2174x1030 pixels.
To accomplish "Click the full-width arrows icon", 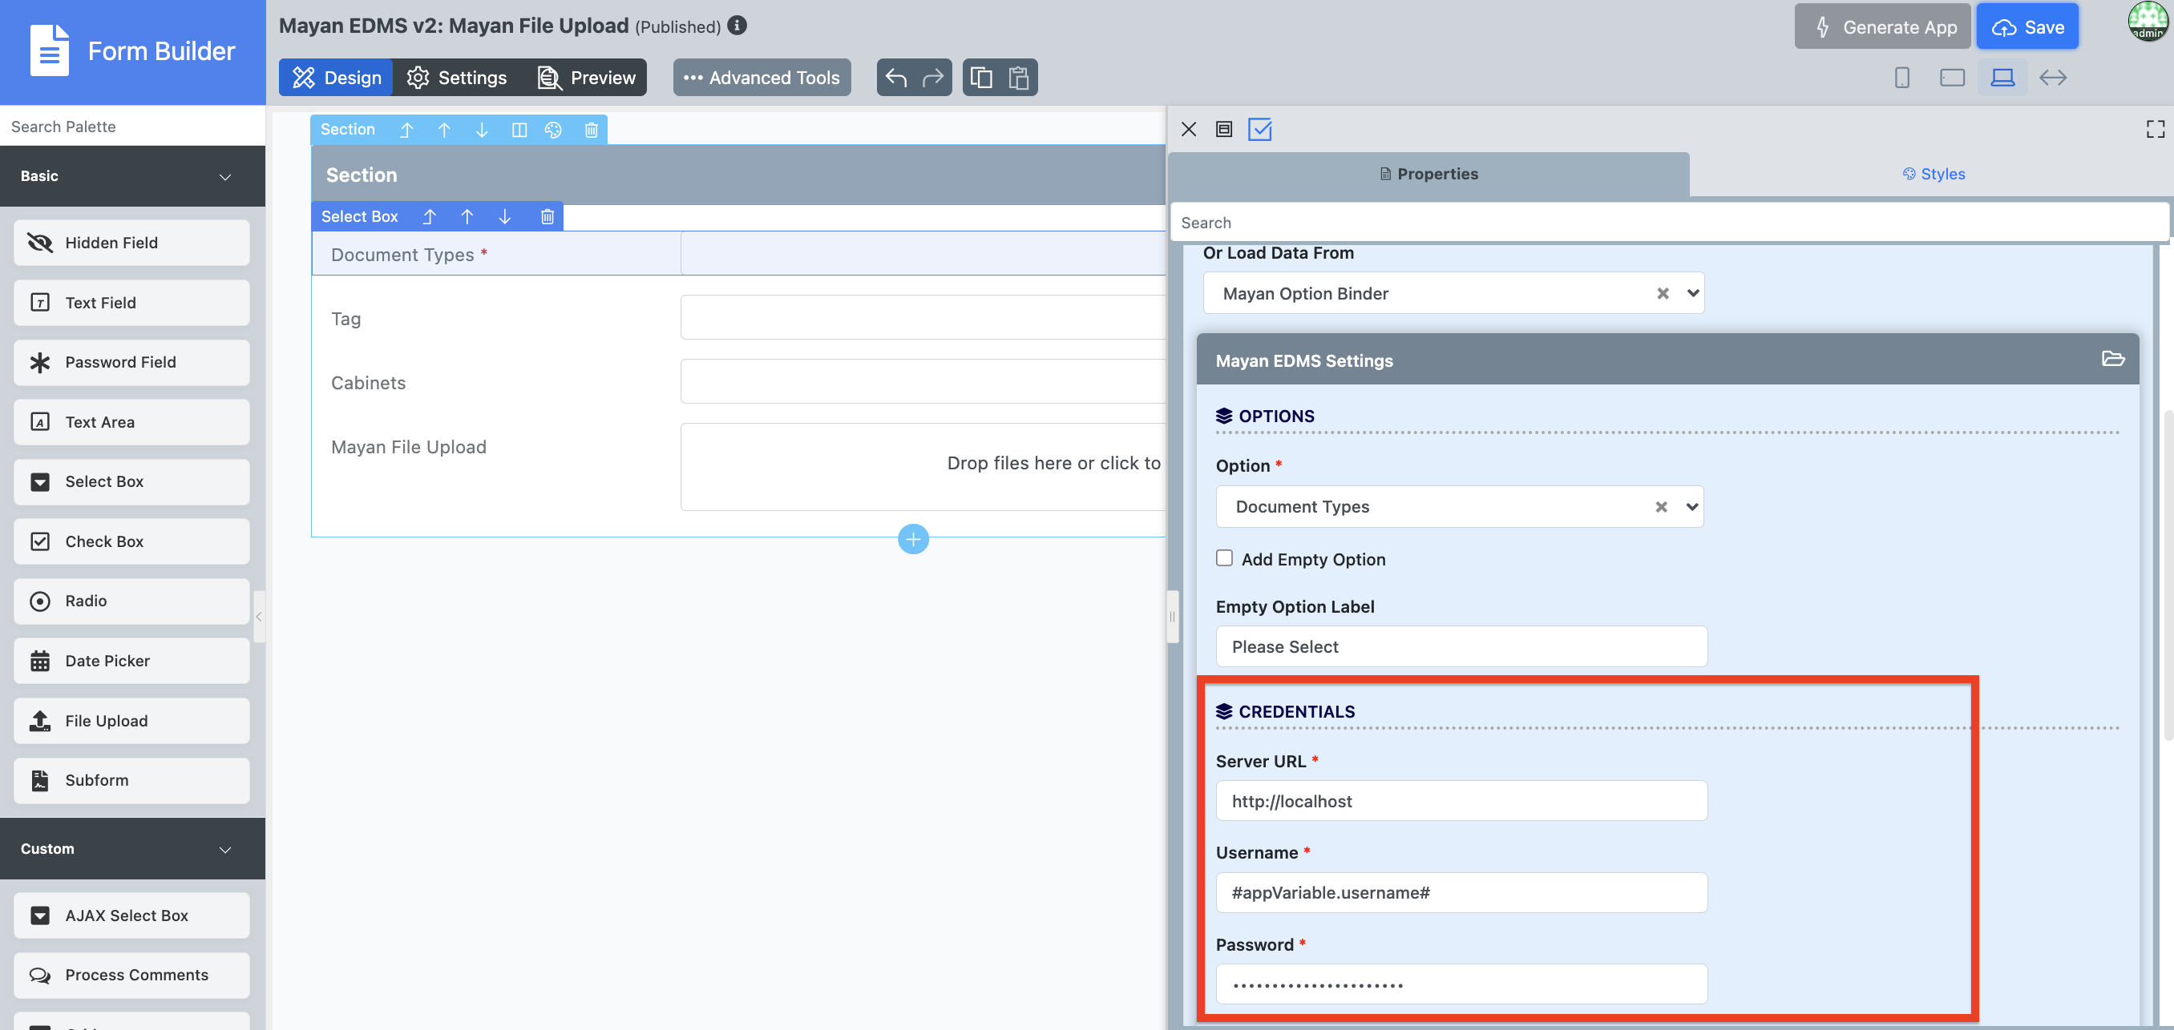I will [x=2052, y=78].
